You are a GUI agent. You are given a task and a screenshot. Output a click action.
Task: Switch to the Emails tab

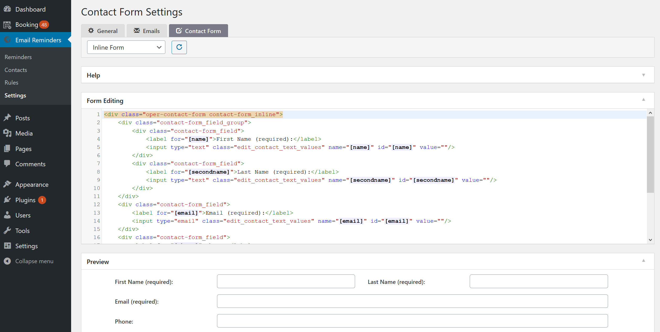coord(147,31)
